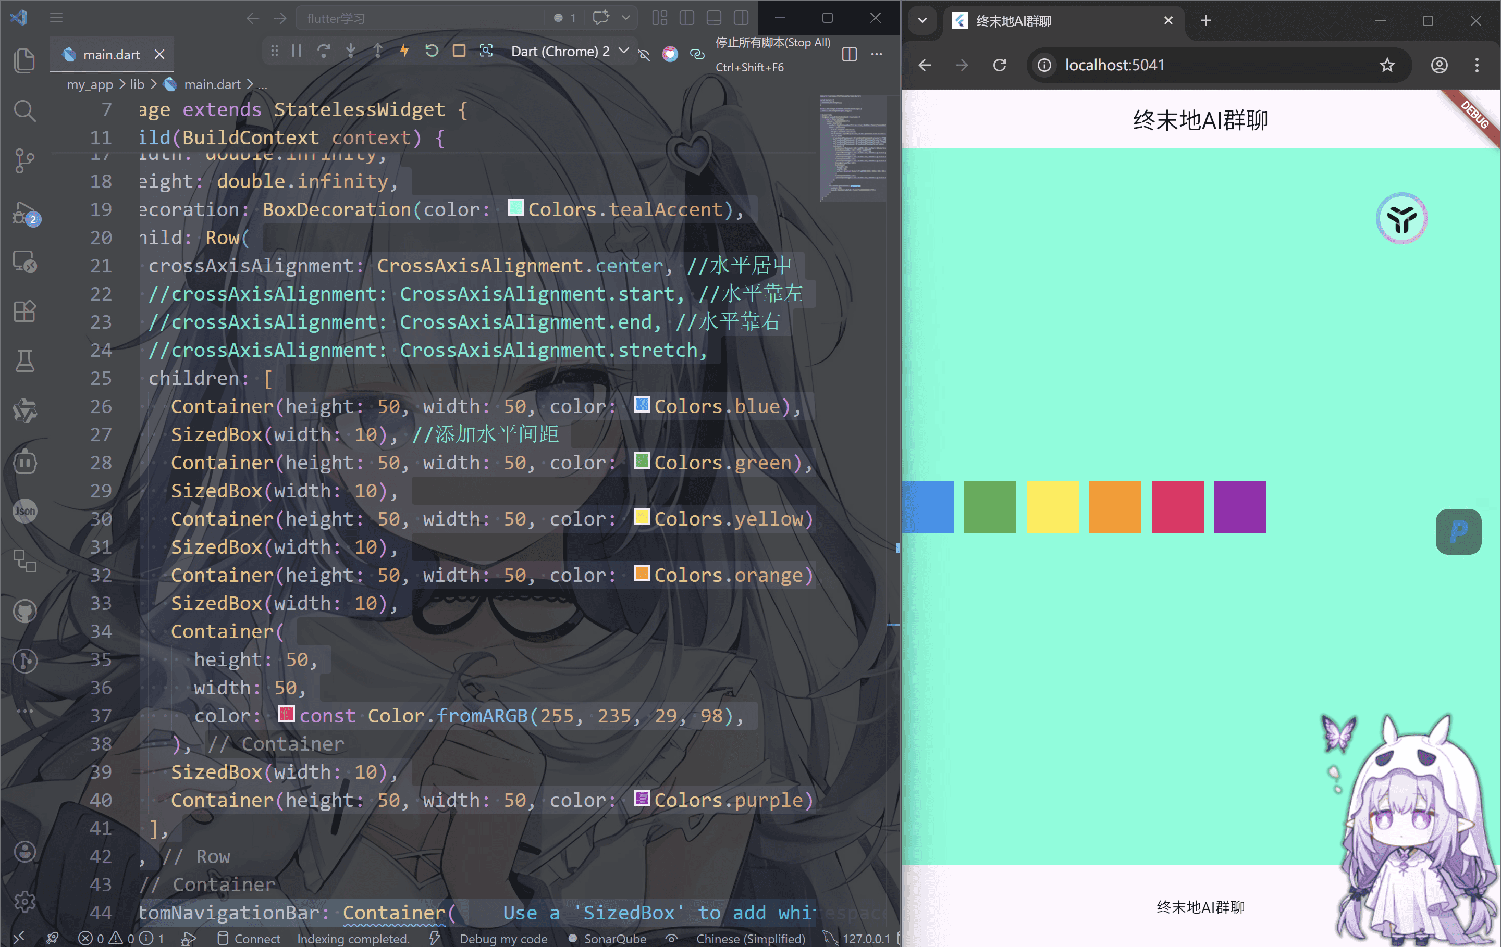The width and height of the screenshot is (1501, 947).
Task: Expand the Copilot chat dropdown arrow
Action: tap(626, 18)
